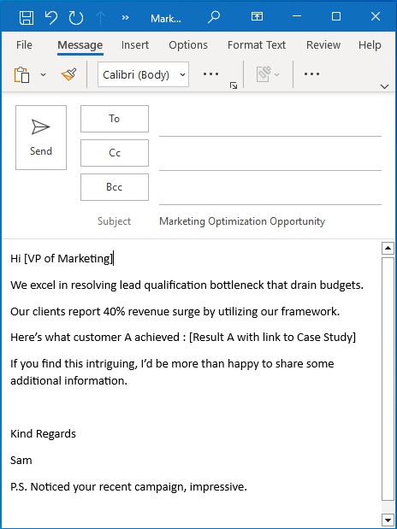Click the greyed-out Editor pen icon

264,74
